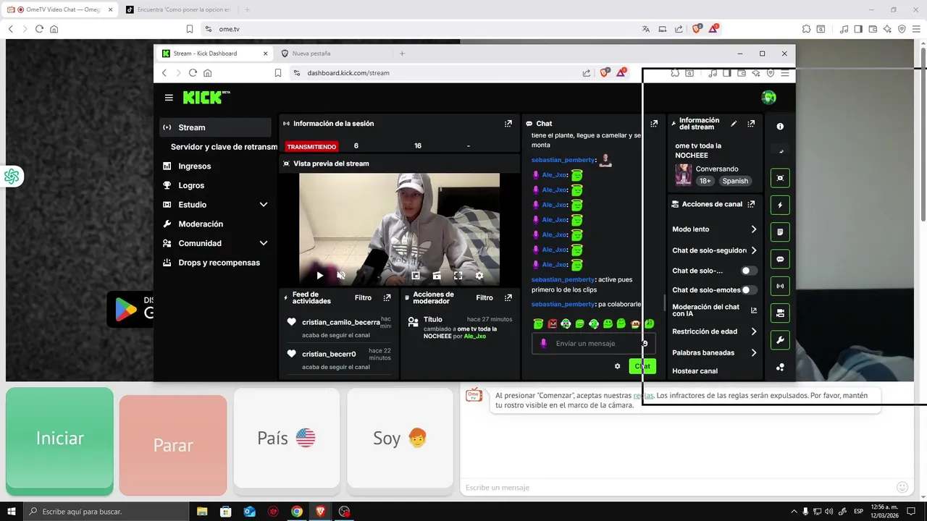Unmute the stream preview audio
The width and height of the screenshot is (927, 521).
[x=341, y=276]
